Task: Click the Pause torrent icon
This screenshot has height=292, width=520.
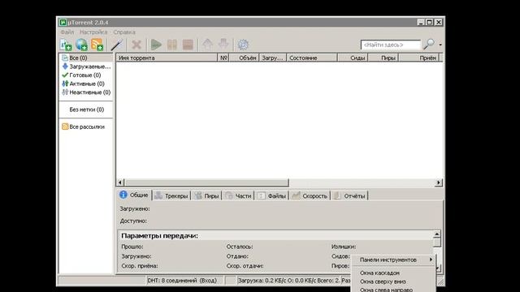Action: [171, 45]
